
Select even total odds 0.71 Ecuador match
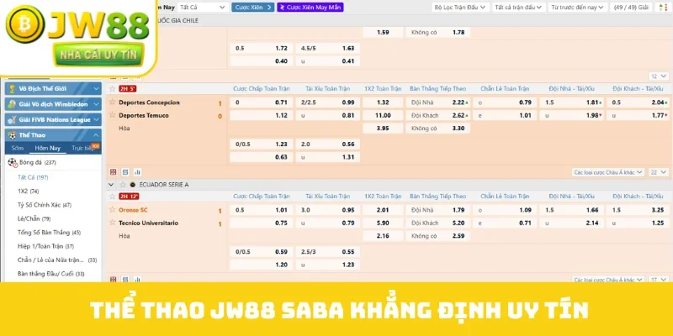pyautogui.click(x=505, y=223)
